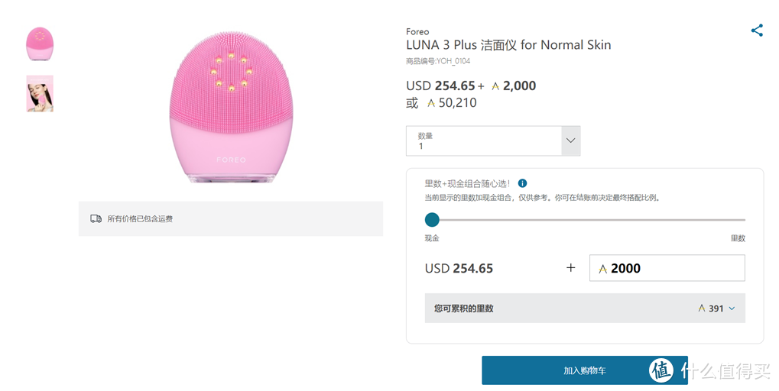Click the miles symbol next to 2,000

coord(495,86)
